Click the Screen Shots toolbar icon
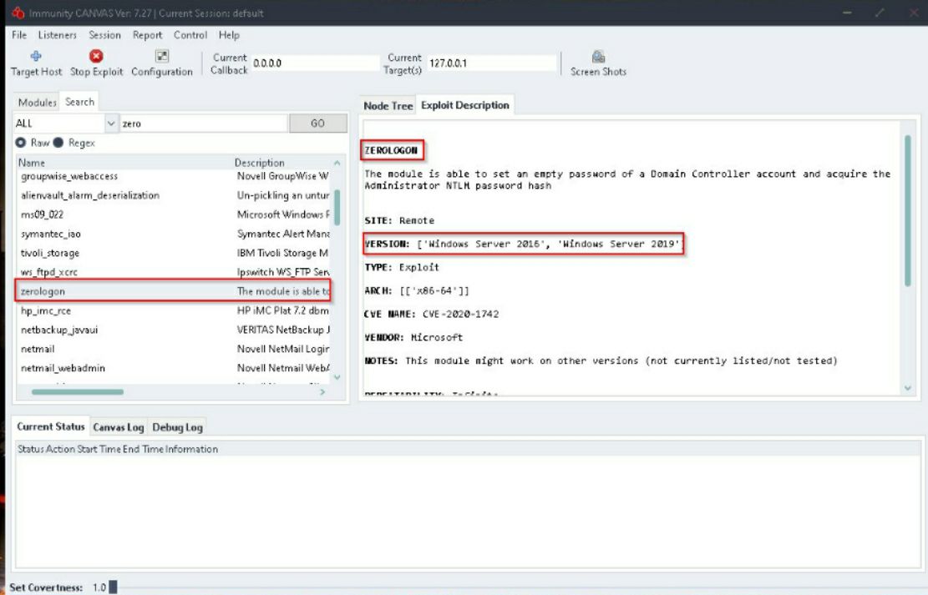 click(x=598, y=57)
